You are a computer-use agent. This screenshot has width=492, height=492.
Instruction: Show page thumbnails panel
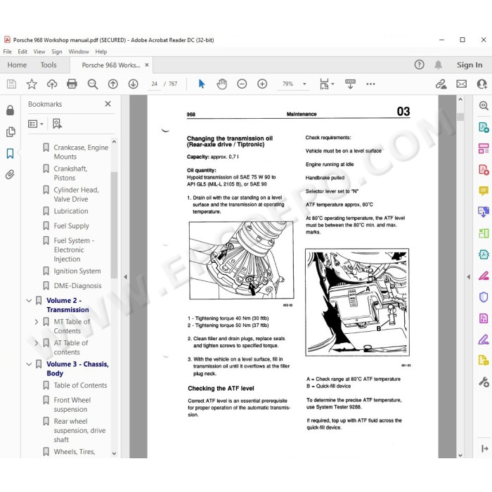click(x=11, y=132)
